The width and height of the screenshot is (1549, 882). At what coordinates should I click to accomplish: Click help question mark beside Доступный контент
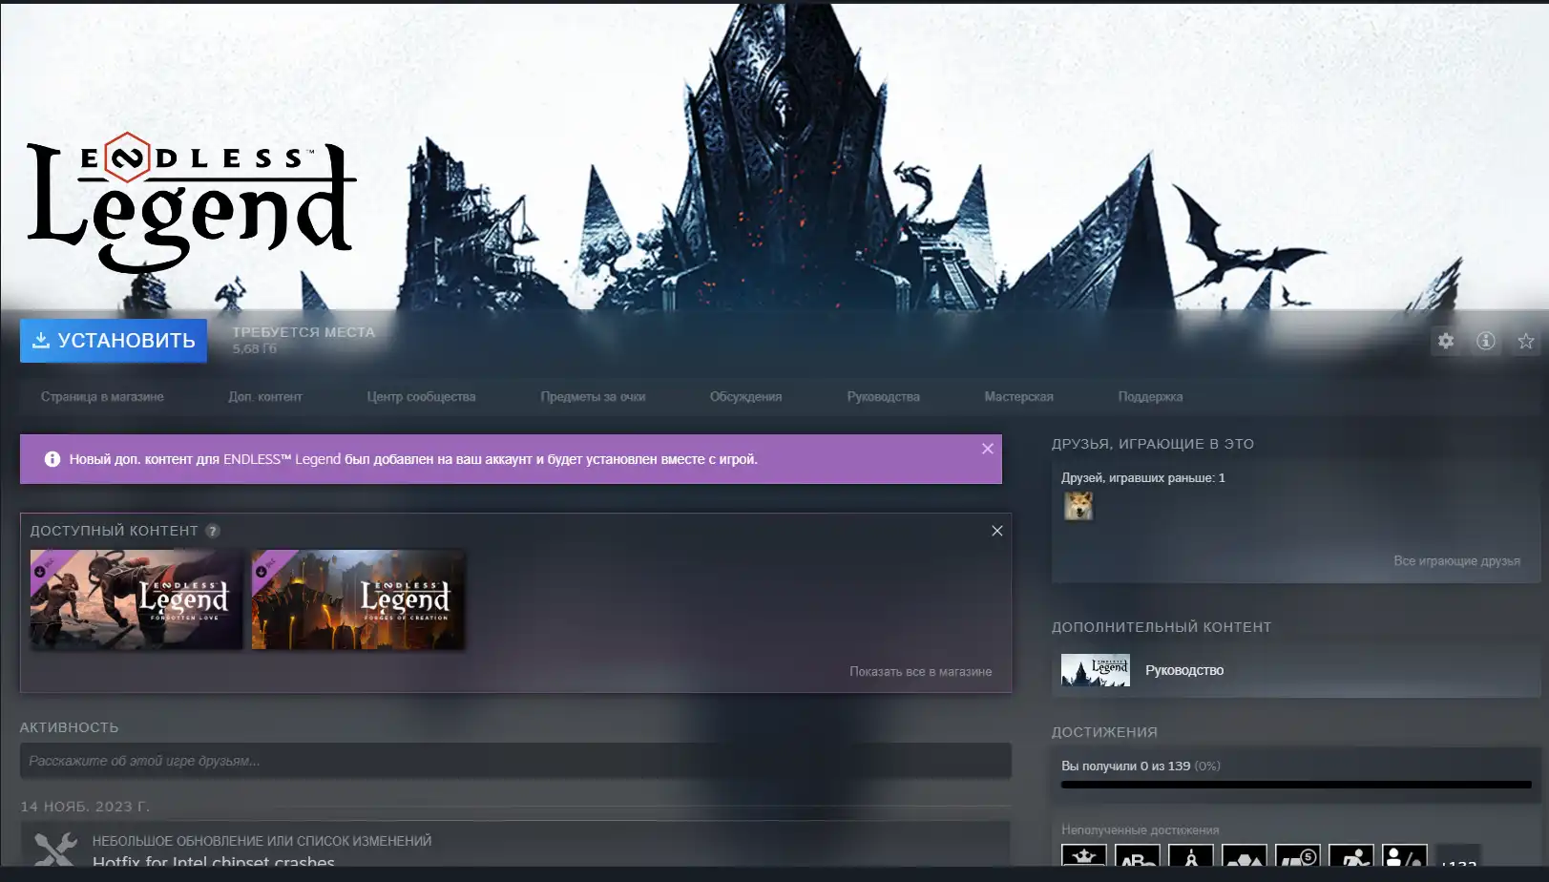213,531
